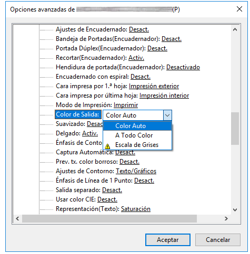Open the Ajustes de Contorno Texto/Gráficos value
The width and height of the screenshot is (250, 254).
point(136,171)
